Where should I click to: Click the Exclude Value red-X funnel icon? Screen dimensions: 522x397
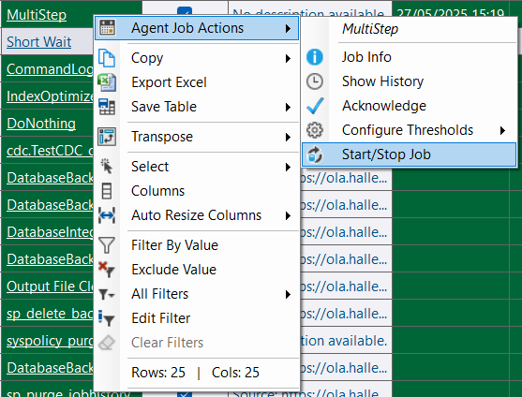[107, 270]
